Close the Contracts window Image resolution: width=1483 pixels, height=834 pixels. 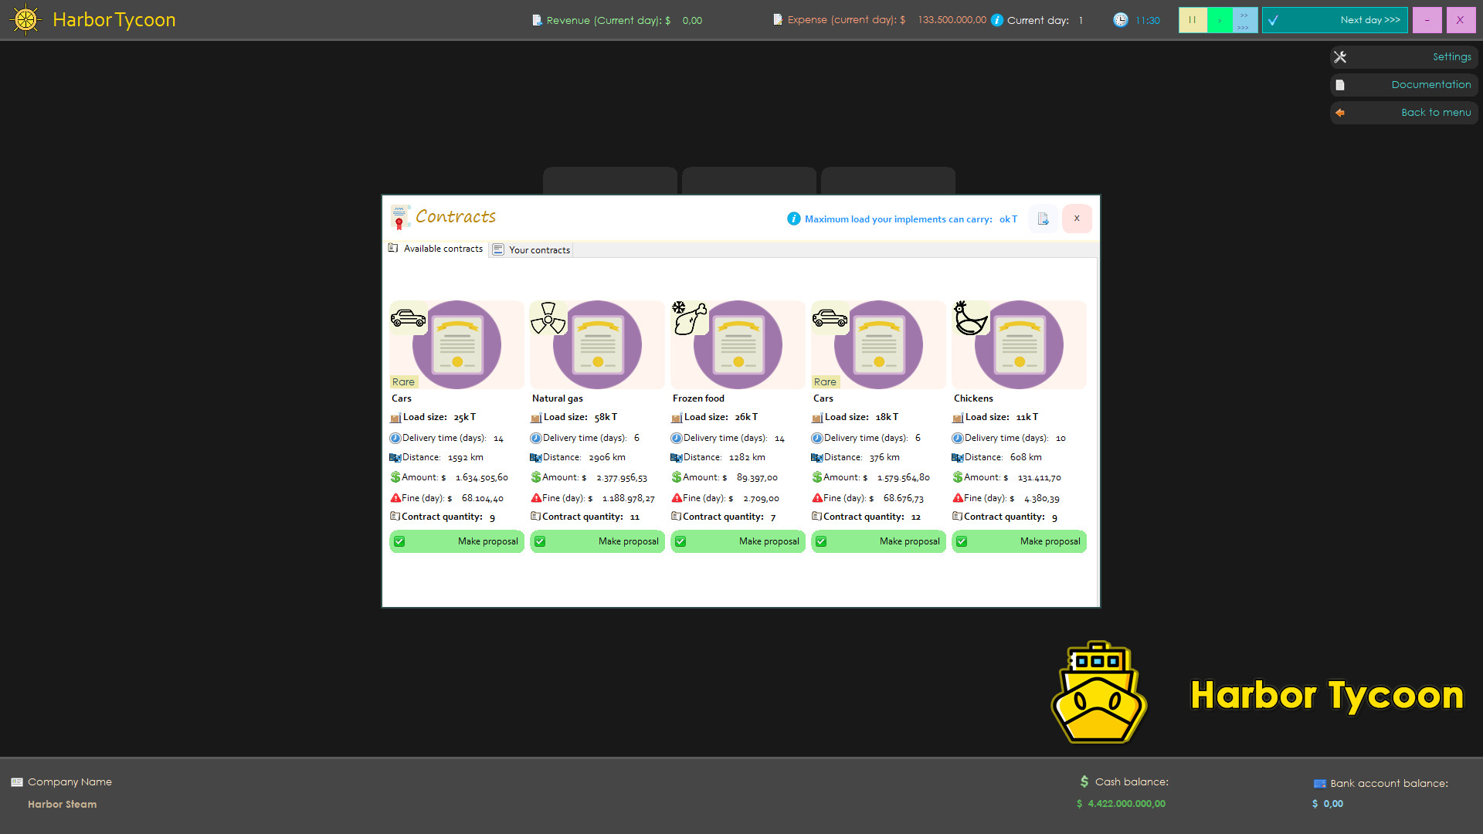tap(1077, 219)
